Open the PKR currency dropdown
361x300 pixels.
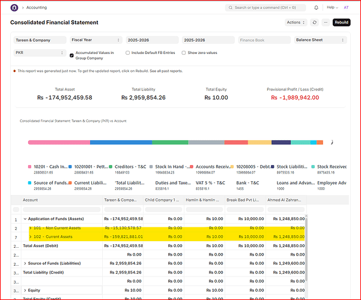click(40, 53)
